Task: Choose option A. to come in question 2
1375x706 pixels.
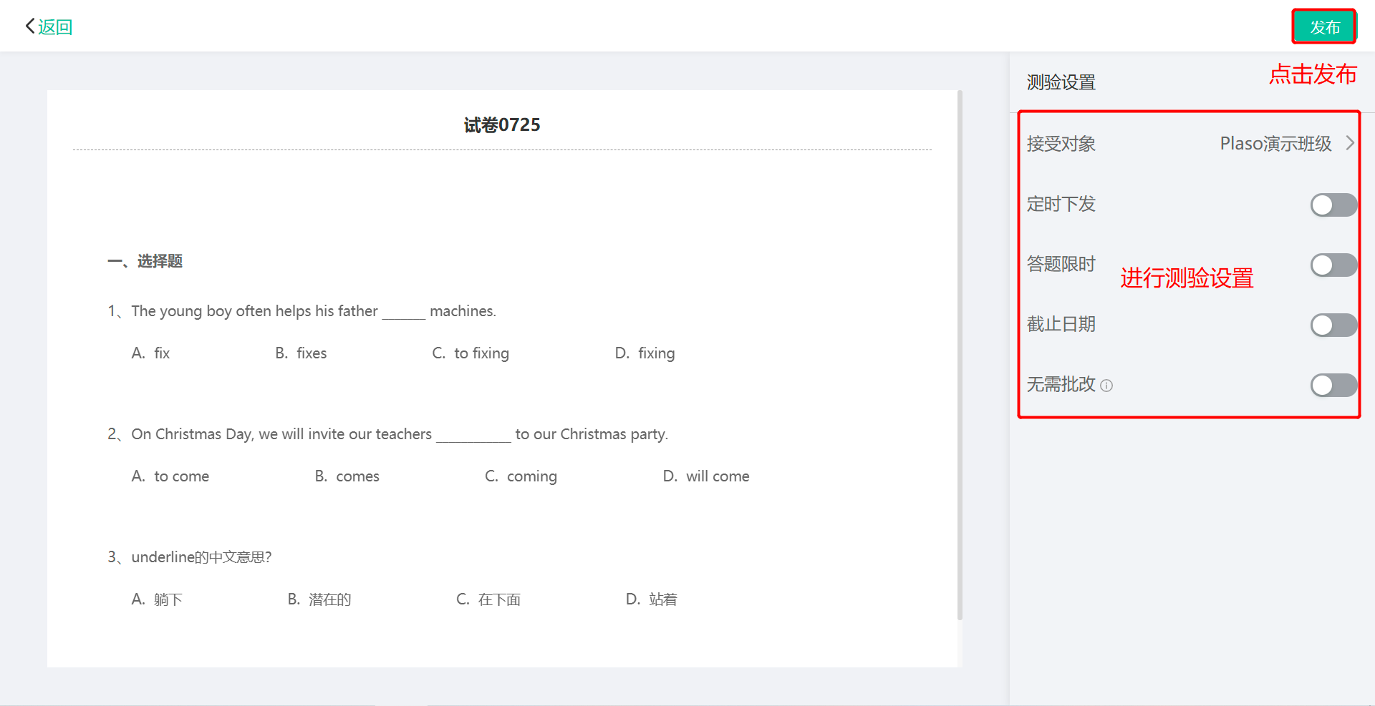Action: [x=170, y=476]
